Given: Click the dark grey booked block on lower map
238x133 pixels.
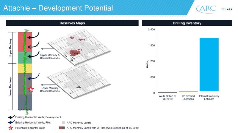Looking at the screenshot, I should point(79,87).
